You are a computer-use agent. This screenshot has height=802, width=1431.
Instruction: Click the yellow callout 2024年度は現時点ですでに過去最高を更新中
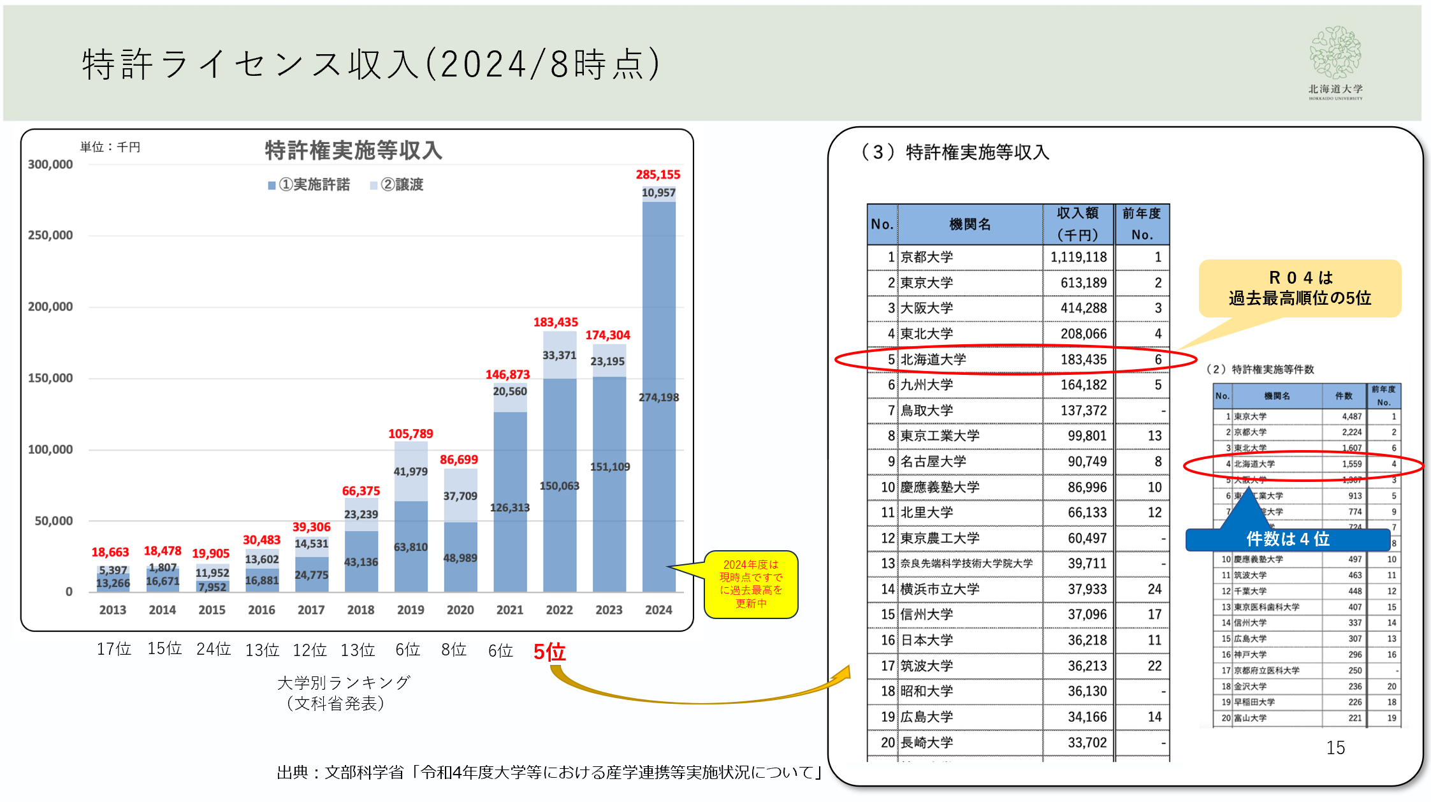click(751, 584)
